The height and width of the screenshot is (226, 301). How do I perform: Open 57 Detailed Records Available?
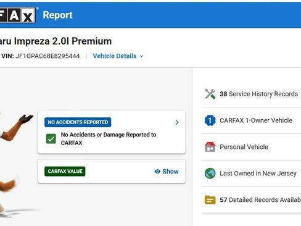pos(260,200)
